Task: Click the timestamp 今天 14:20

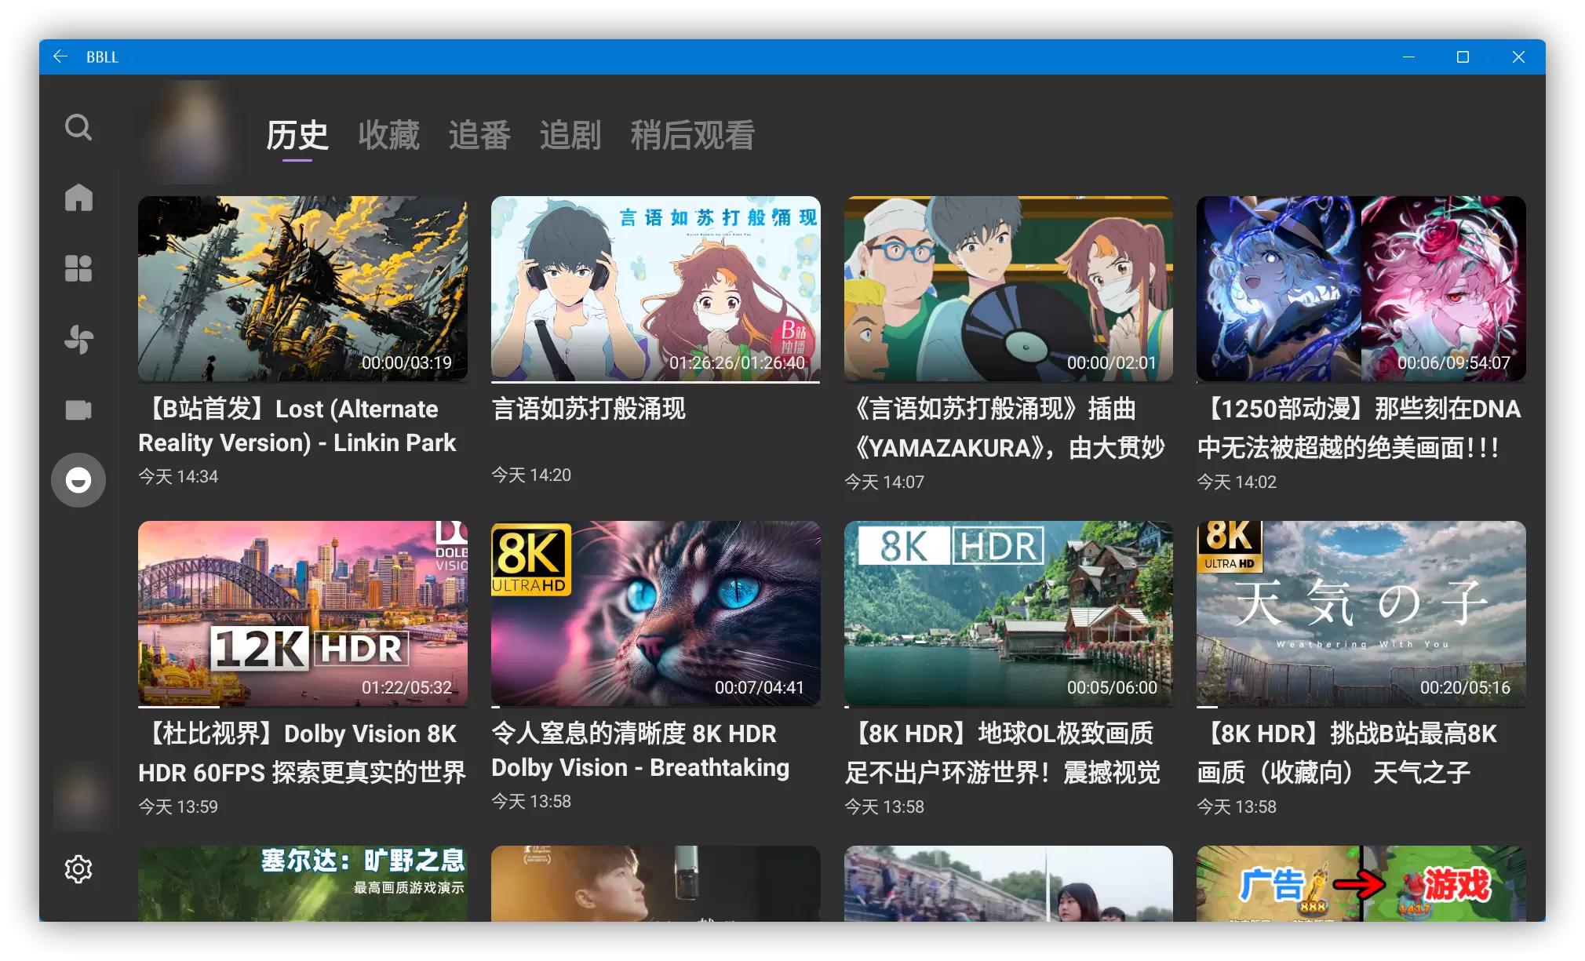Action: coord(531,475)
